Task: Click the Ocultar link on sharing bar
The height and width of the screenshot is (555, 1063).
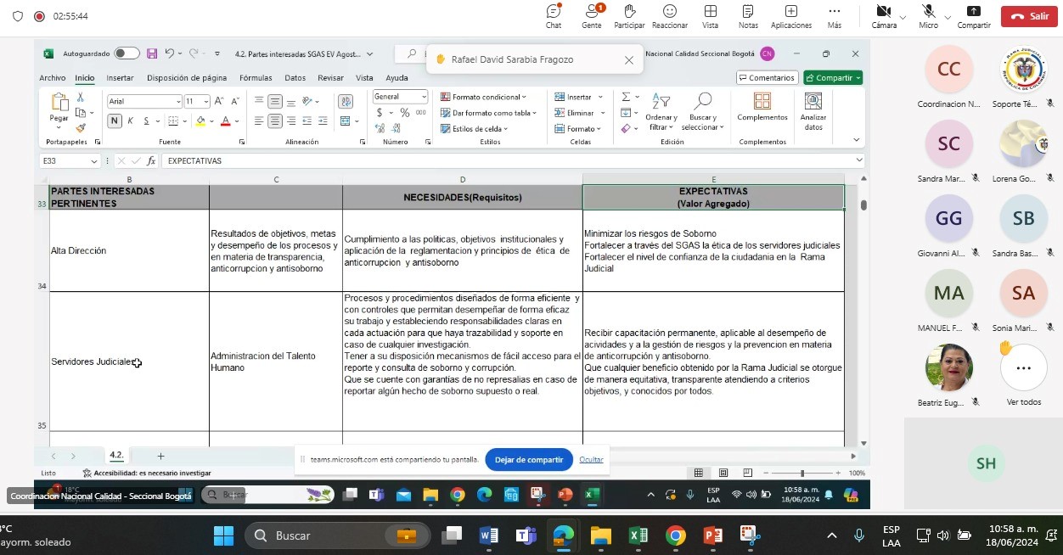Action: point(591,460)
